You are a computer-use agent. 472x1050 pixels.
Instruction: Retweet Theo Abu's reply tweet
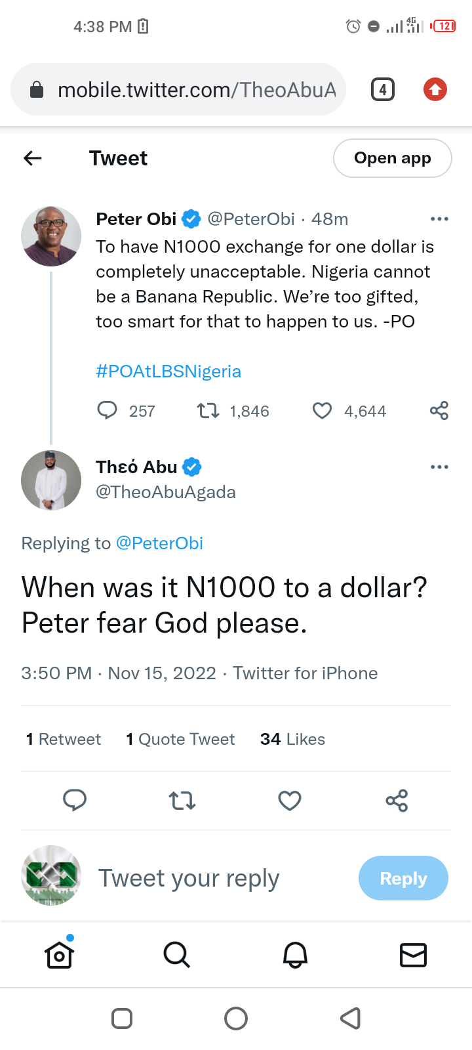[x=182, y=801]
